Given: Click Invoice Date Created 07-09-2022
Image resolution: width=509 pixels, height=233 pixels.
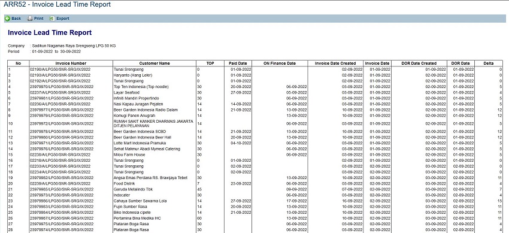Looking at the screenshot, I should click(x=352, y=189).
